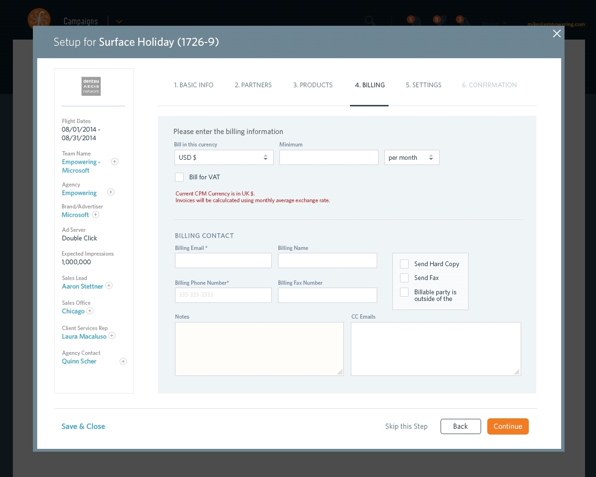This screenshot has width=596, height=477.
Task: Open the billing currency dropdown showing USD
Action: [x=224, y=157]
